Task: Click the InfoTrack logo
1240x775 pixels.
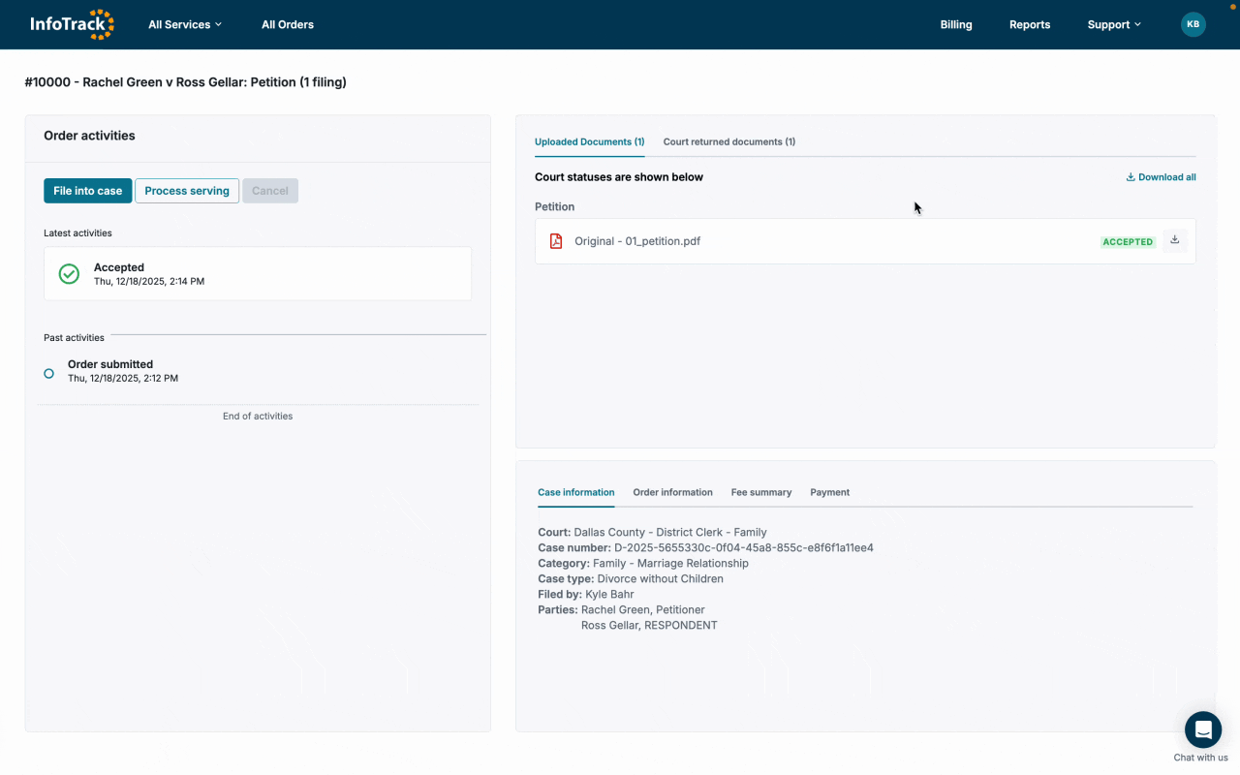Action: [x=73, y=24]
